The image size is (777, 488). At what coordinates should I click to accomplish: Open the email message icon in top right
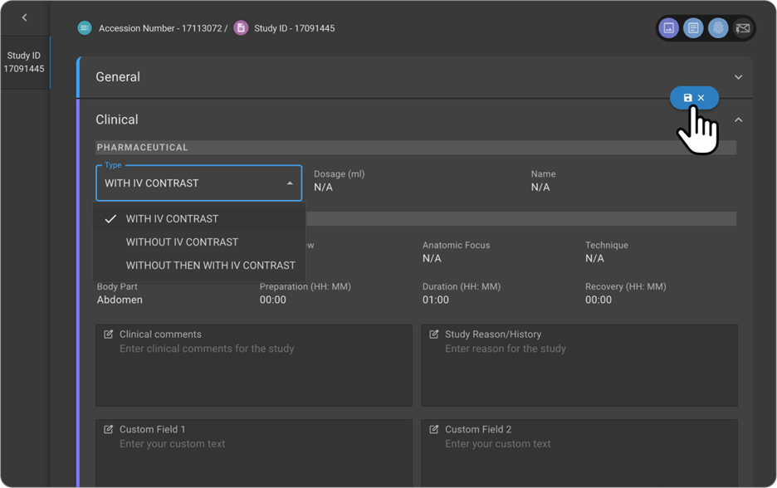pos(744,27)
